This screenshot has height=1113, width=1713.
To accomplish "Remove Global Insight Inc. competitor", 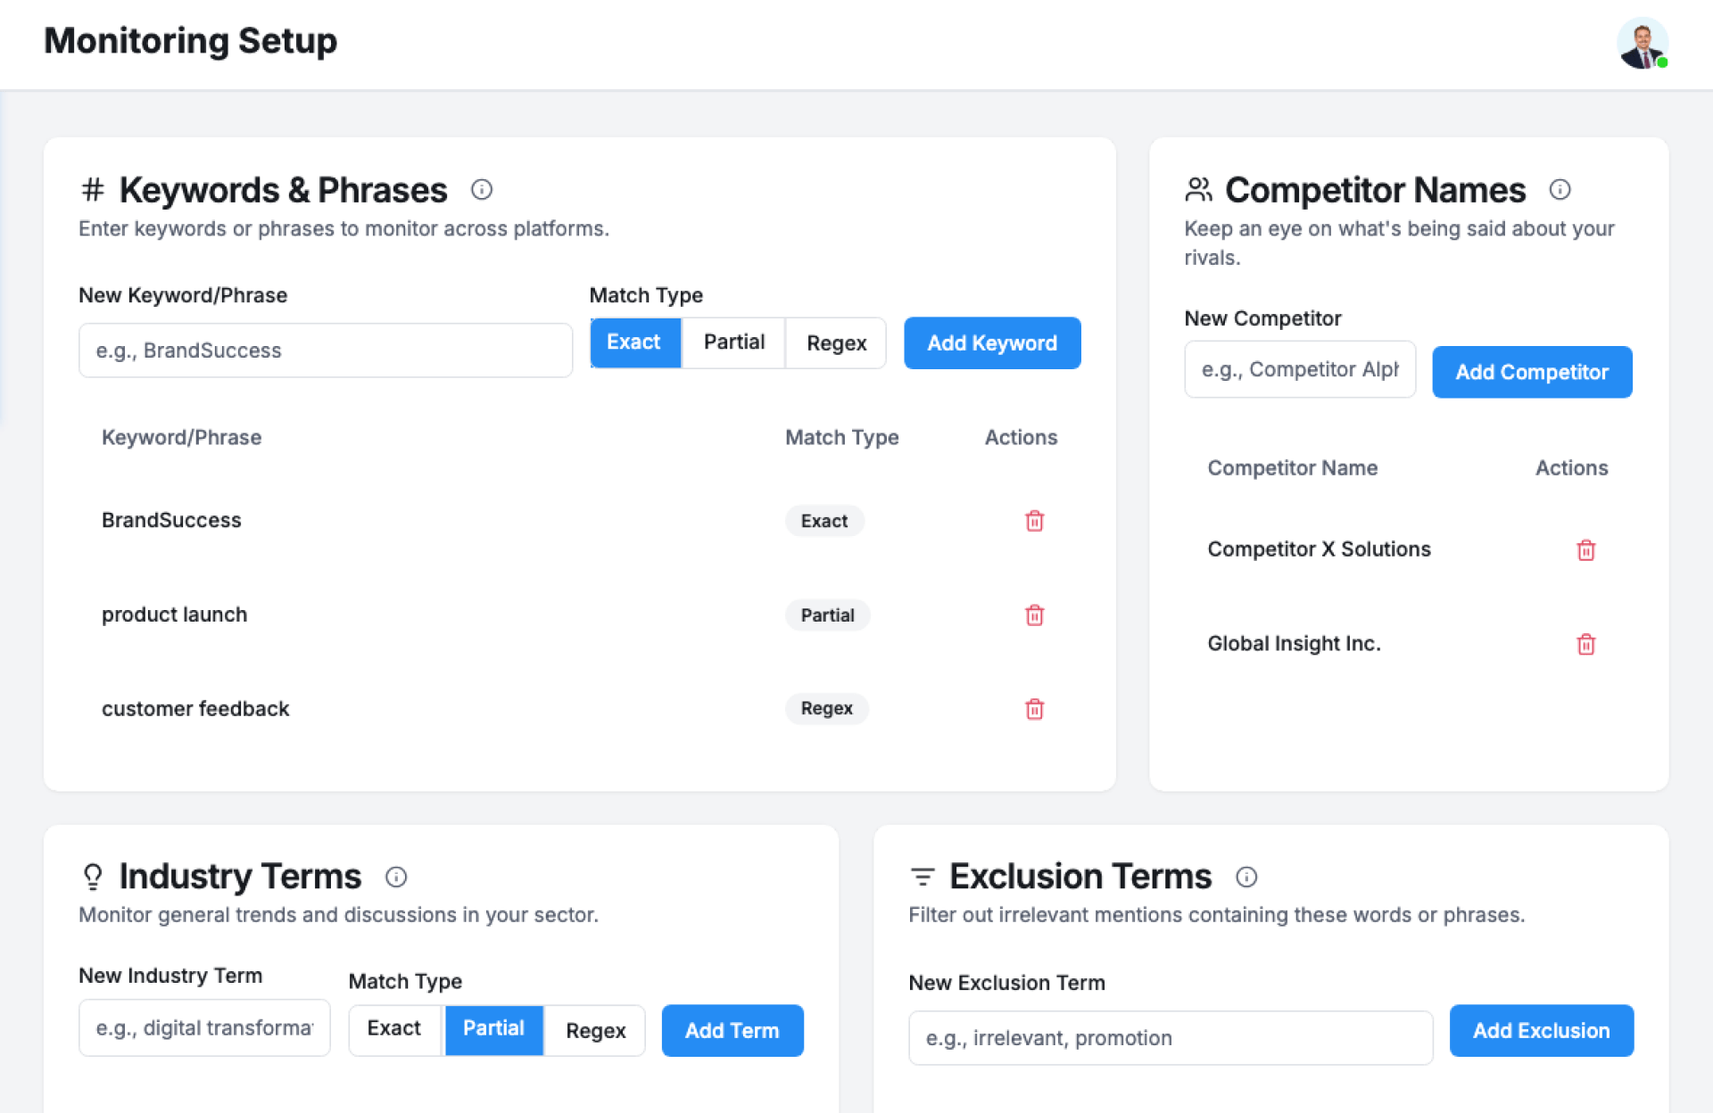I will 1585,644.
